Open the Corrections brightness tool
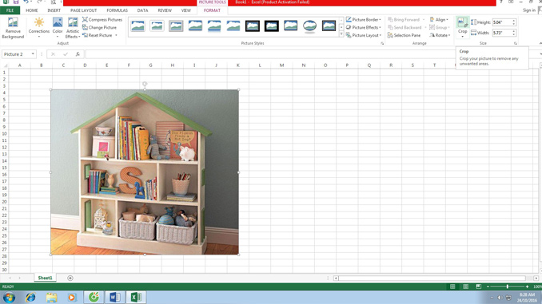Image resolution: width=542 pixels, height=304 pixels. tap(38, 23)
